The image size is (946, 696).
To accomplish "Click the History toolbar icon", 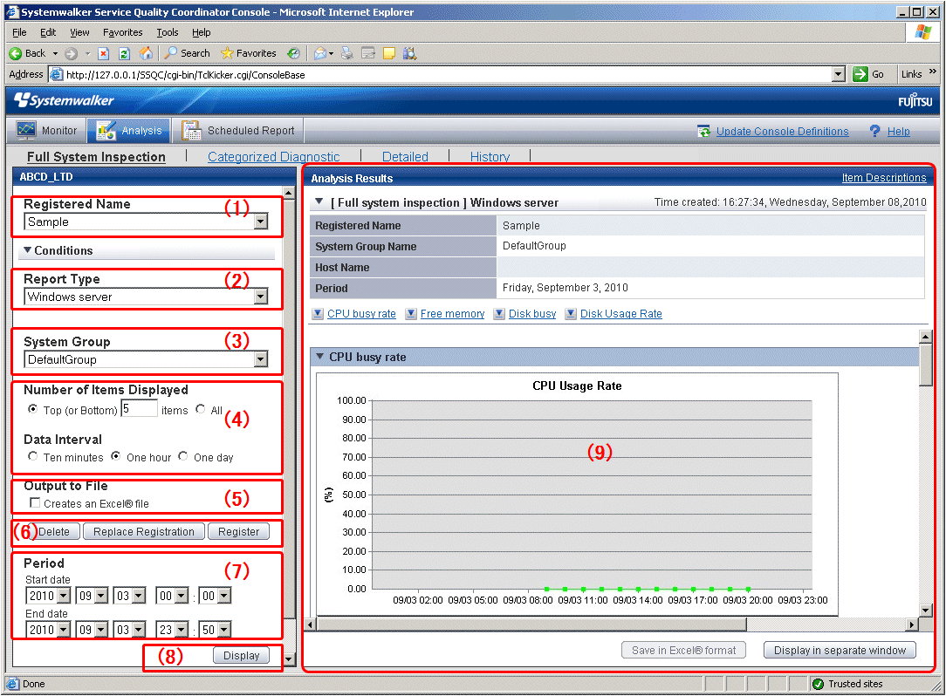I will coord(293,53).
